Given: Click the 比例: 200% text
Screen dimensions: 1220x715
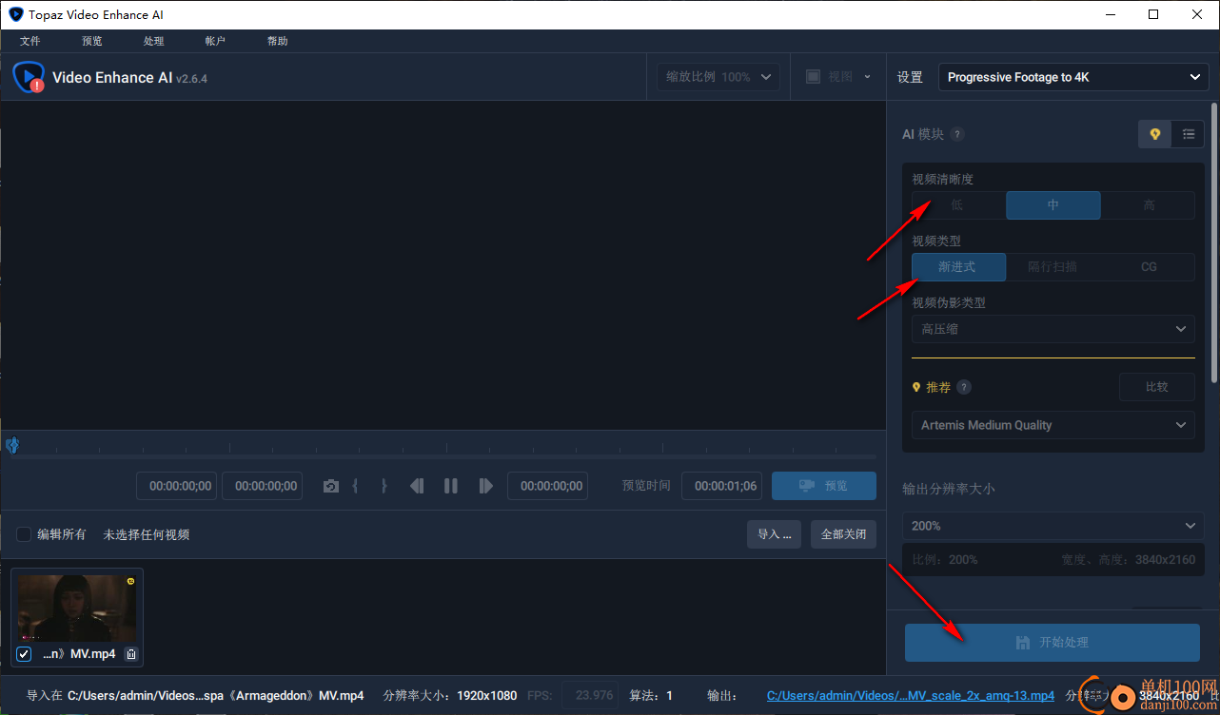Looking at the screenshot, I should (945, 560).
